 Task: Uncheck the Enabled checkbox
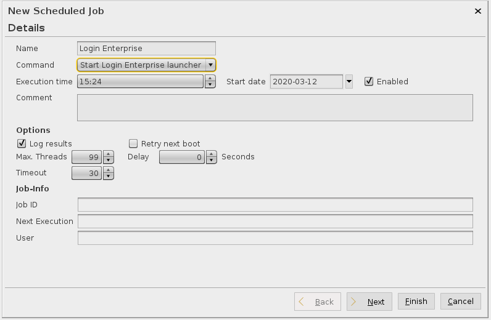369,81
